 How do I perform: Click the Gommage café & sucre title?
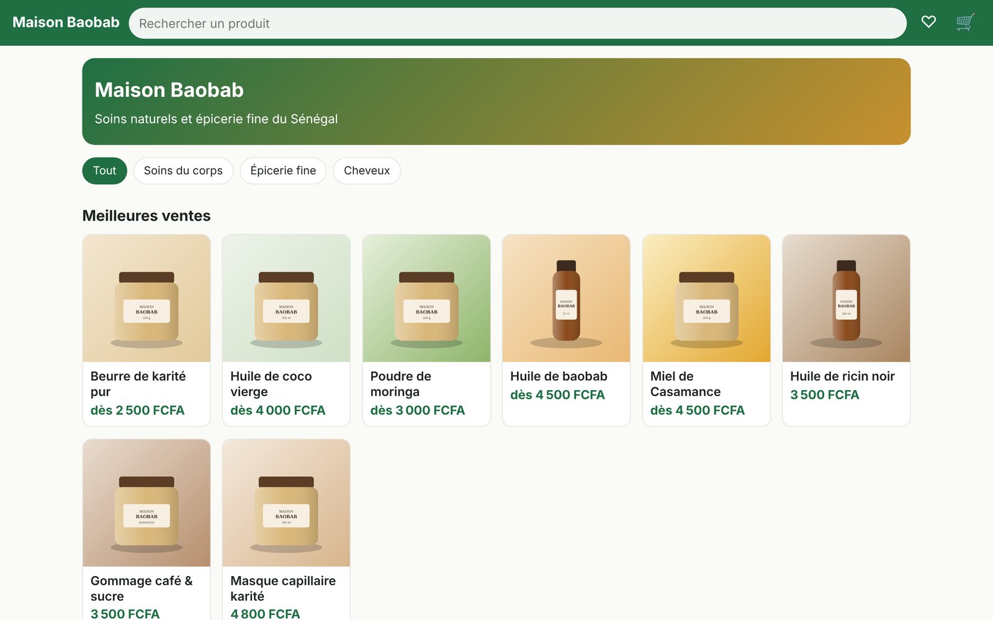click(x=142, y=588)
